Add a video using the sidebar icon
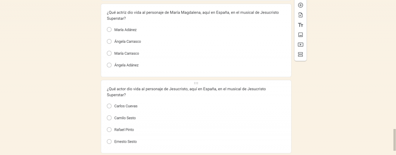 (x=300, y=44)
